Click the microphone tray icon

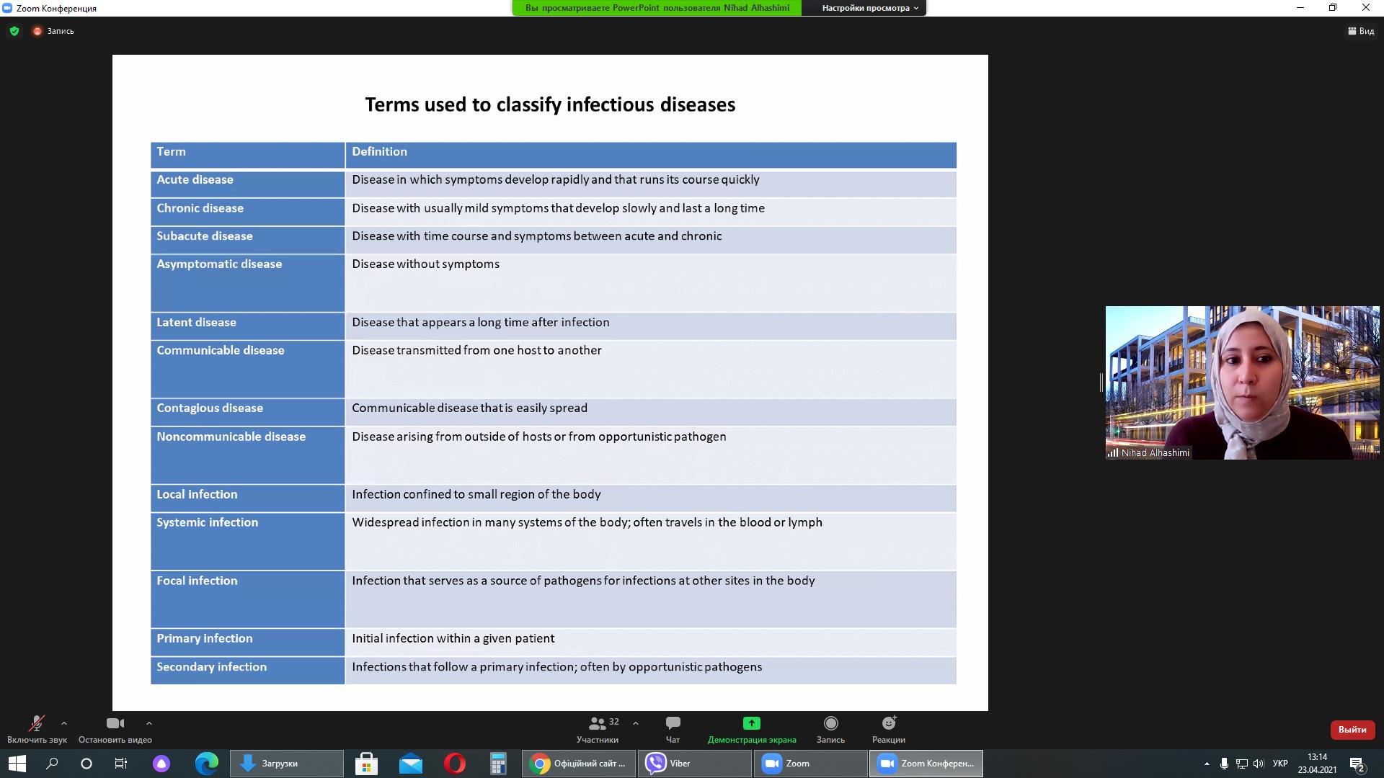point(1224,764)
